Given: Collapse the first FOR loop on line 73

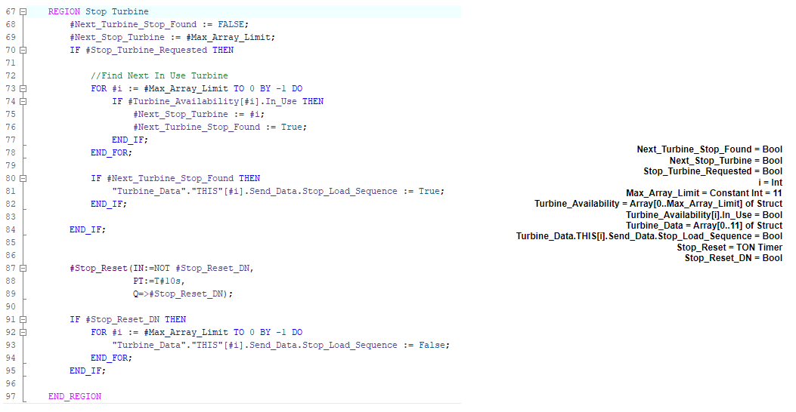Looking at the screenshot, I should tap(22, 89).
